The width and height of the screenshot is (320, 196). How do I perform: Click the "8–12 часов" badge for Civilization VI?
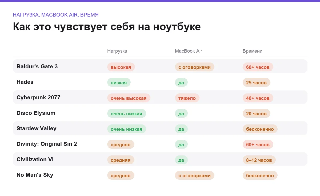pyautogui.click(x=259, y=160)
